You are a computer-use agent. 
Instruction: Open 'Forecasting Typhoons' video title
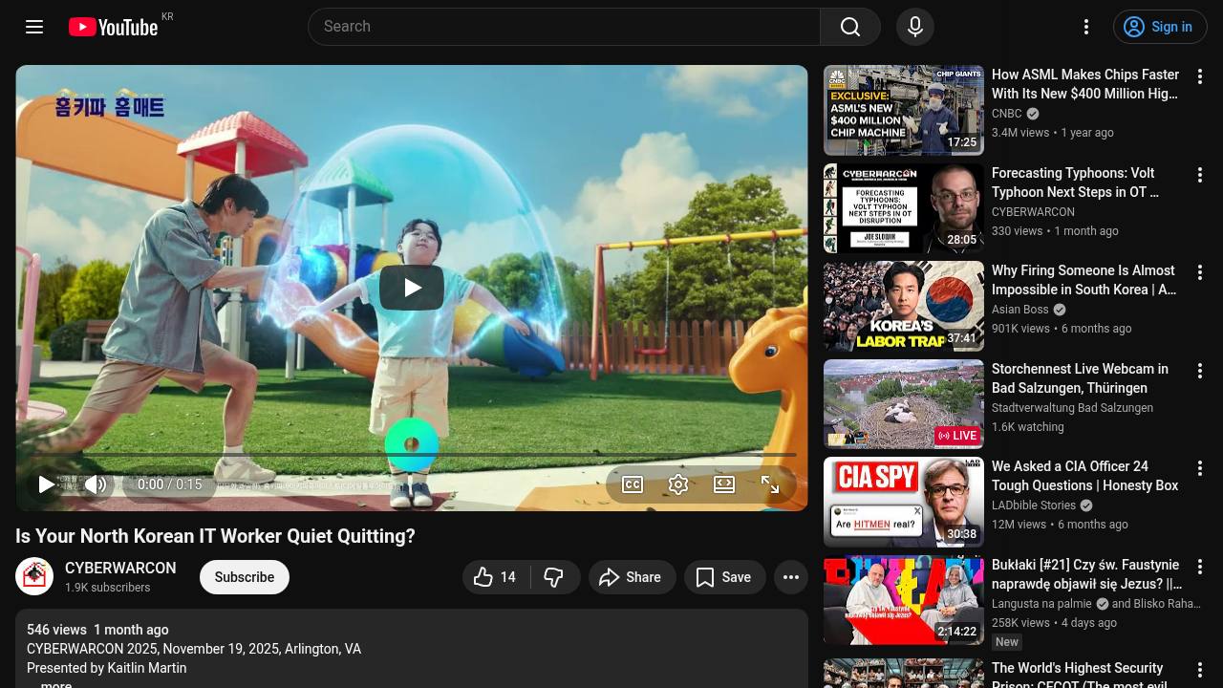click(x=1076, y=183)
